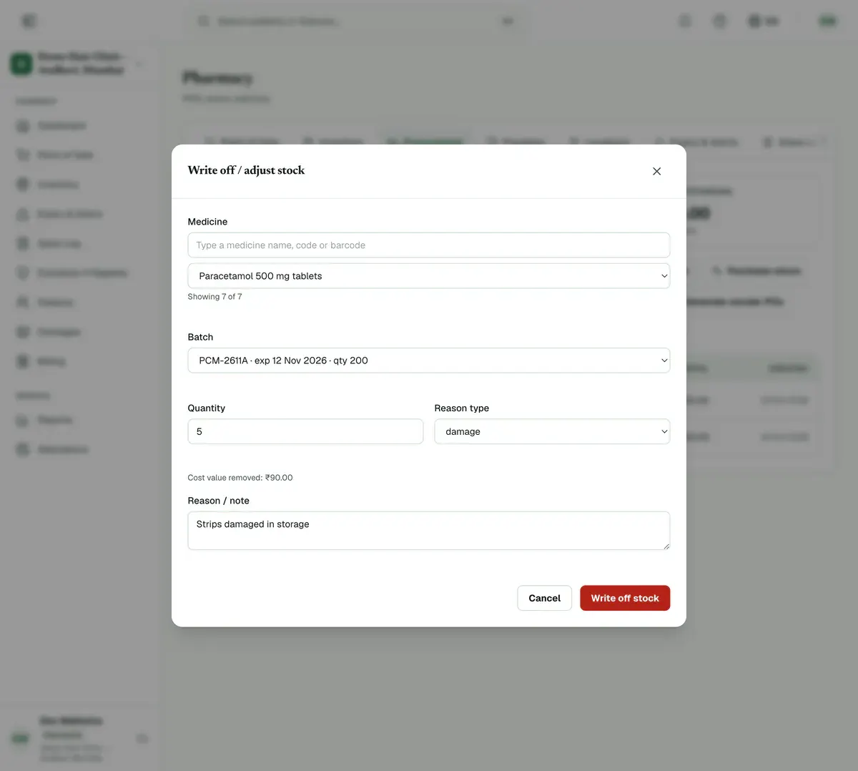Cancel the stock write-off
Image resolution: width=858 pixels, height=771 pixels.
[544, 598]
